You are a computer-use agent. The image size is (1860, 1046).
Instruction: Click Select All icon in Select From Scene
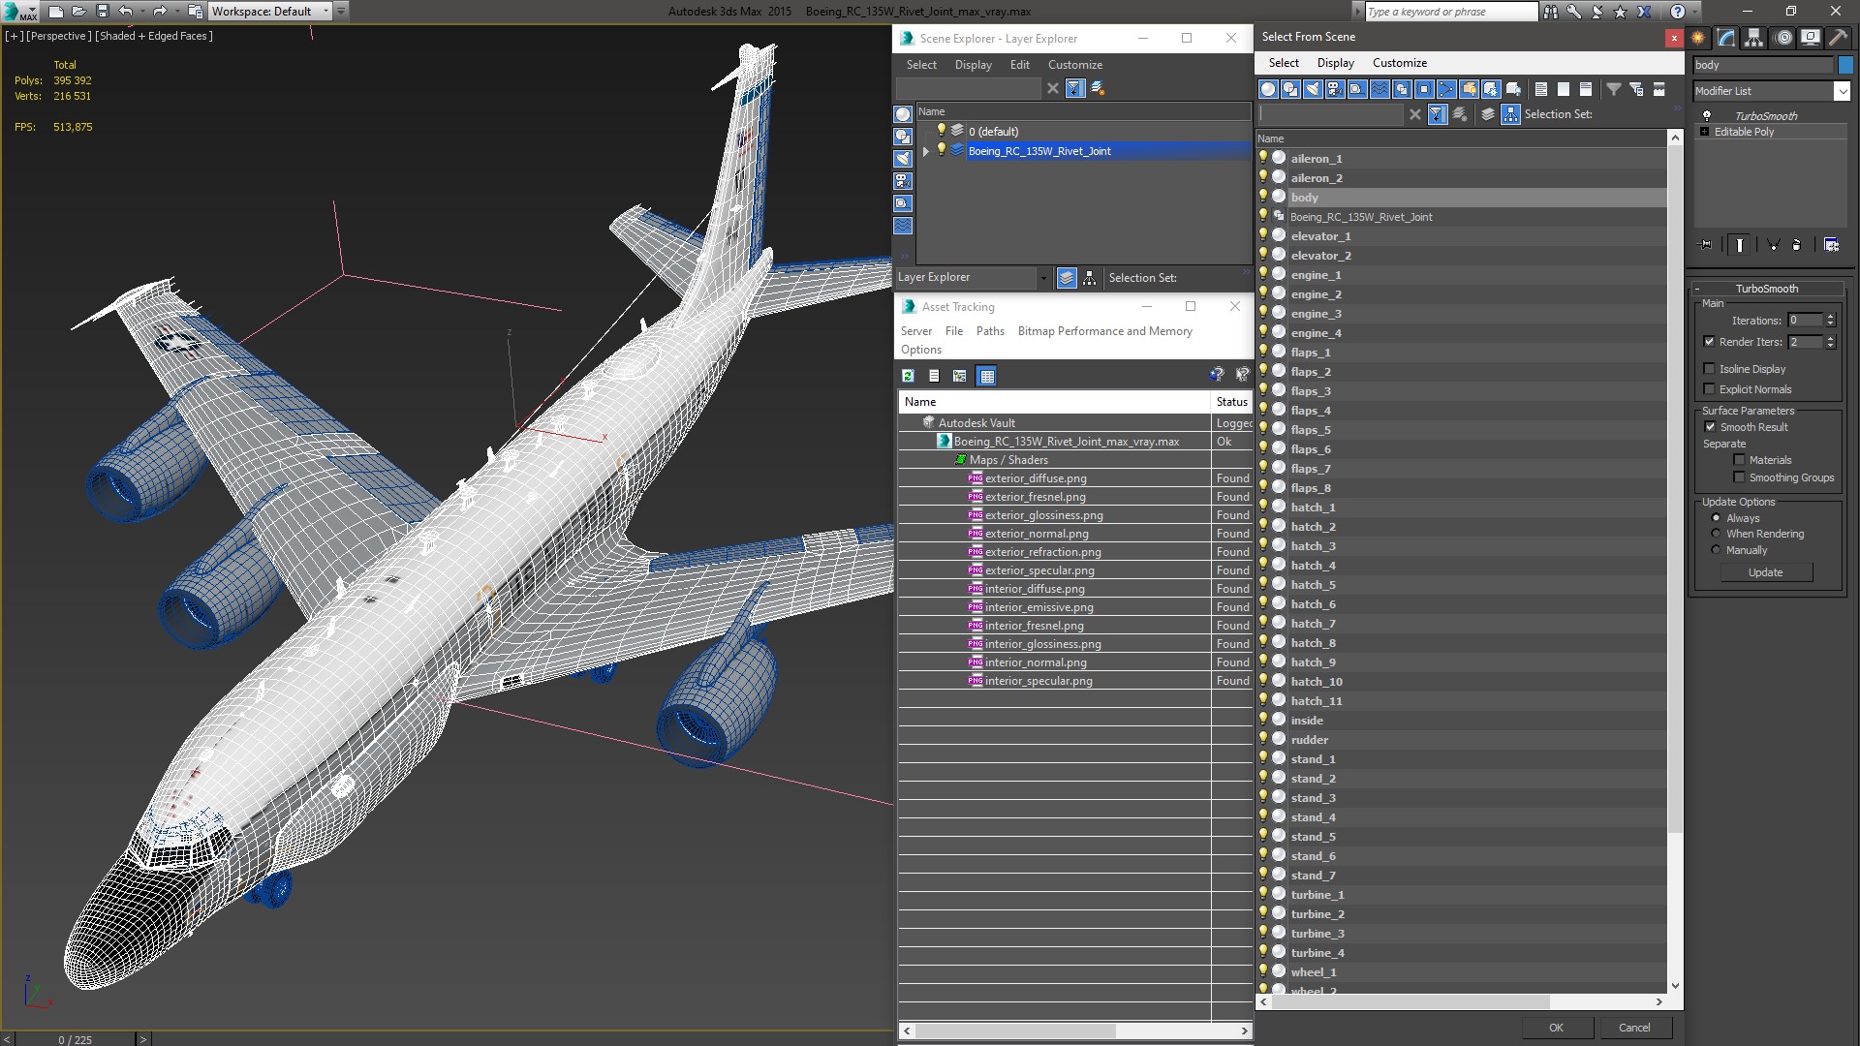(1541, 89)
